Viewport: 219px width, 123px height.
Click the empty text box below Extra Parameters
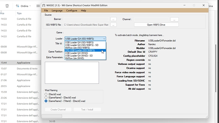click(x=72, y=73)
